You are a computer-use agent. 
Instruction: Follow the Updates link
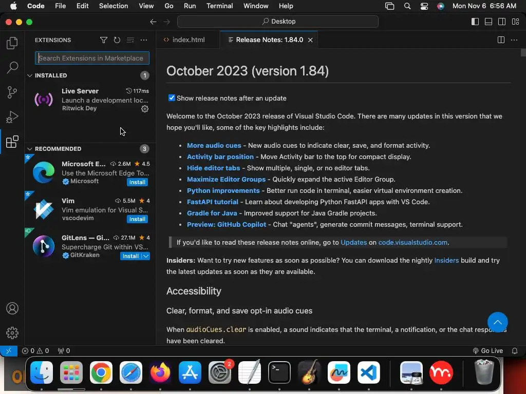(x=353, y=243)
